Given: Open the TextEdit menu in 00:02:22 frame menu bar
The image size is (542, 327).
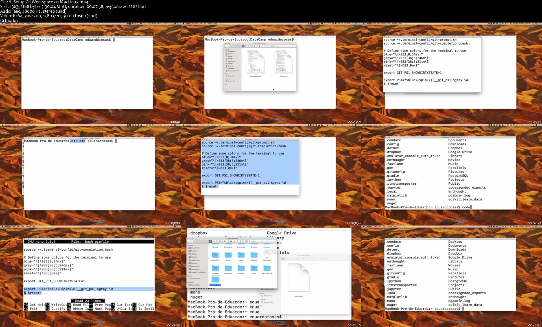Looking at the screenshot, I should click(369, 24).
